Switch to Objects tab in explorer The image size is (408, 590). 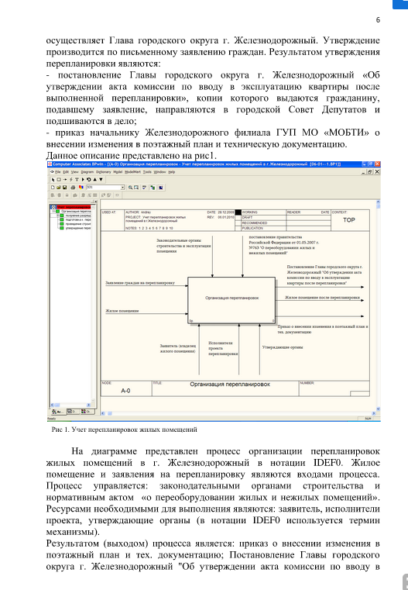click(86, 412)
